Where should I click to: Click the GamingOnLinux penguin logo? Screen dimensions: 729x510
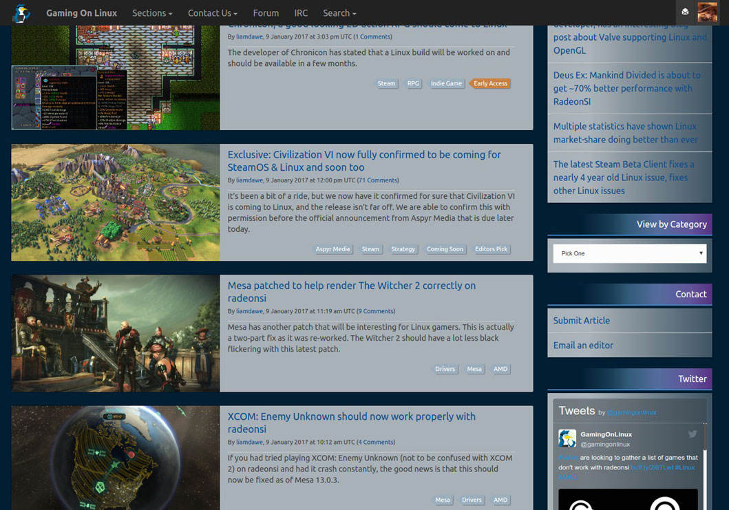pyautogui.click(x=21, y=12)
